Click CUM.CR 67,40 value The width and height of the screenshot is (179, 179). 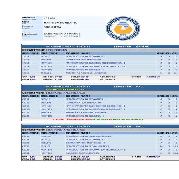pos(80,79)
